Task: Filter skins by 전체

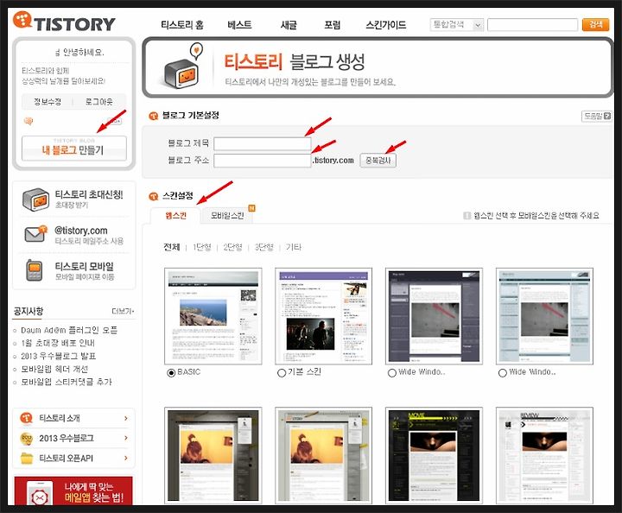Action: (172, 247)
